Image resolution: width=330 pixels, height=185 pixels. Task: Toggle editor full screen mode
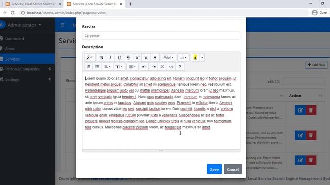[x=162, y=67]
